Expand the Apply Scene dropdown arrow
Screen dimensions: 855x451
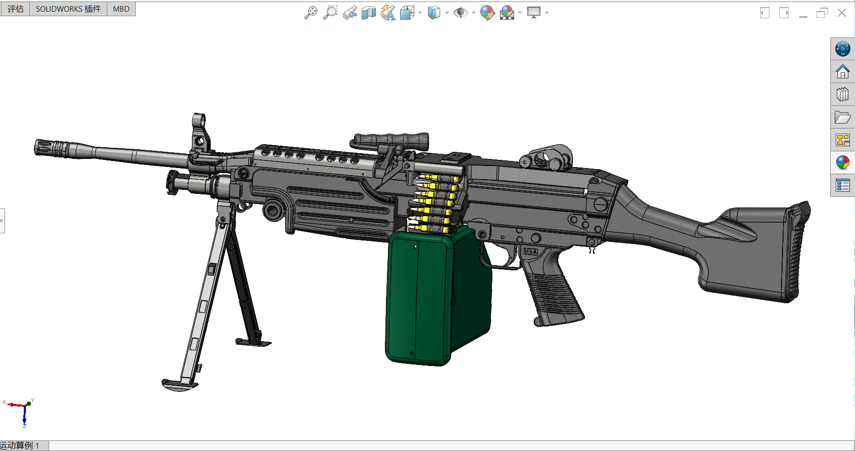click(x=520, y=13)
